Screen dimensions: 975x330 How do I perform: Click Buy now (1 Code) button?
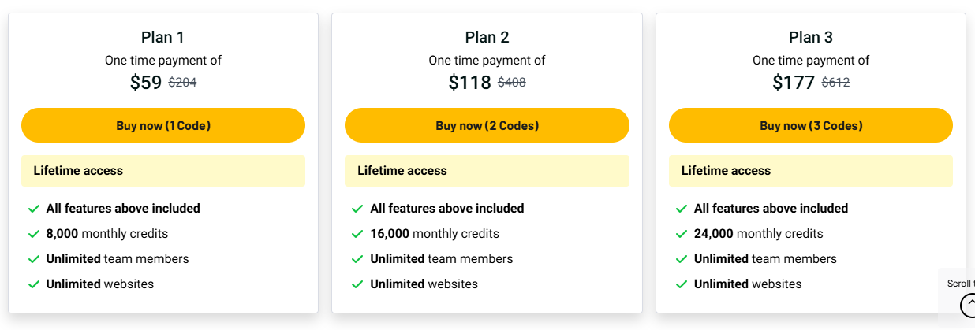tap(163, 125)
